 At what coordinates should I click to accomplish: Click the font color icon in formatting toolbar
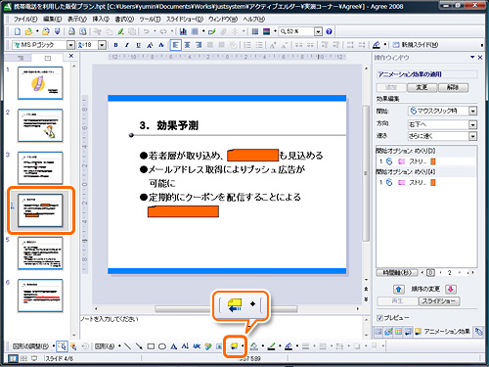377,45
